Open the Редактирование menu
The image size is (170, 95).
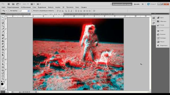[13, 7]
